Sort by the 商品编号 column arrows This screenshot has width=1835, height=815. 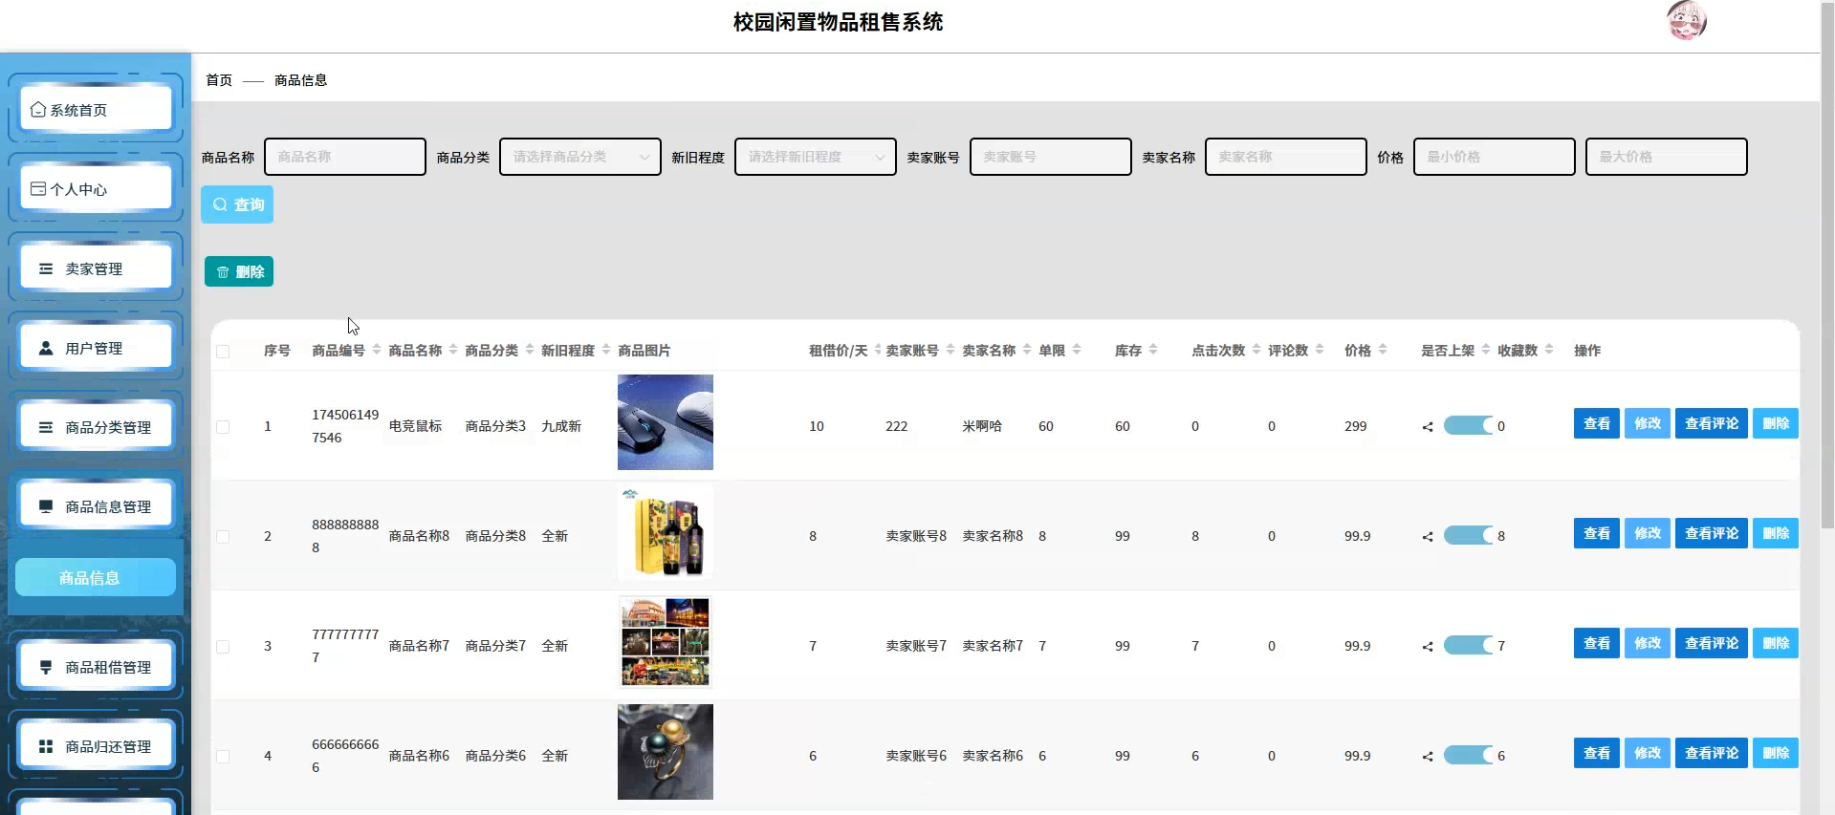tap(377, 350)
